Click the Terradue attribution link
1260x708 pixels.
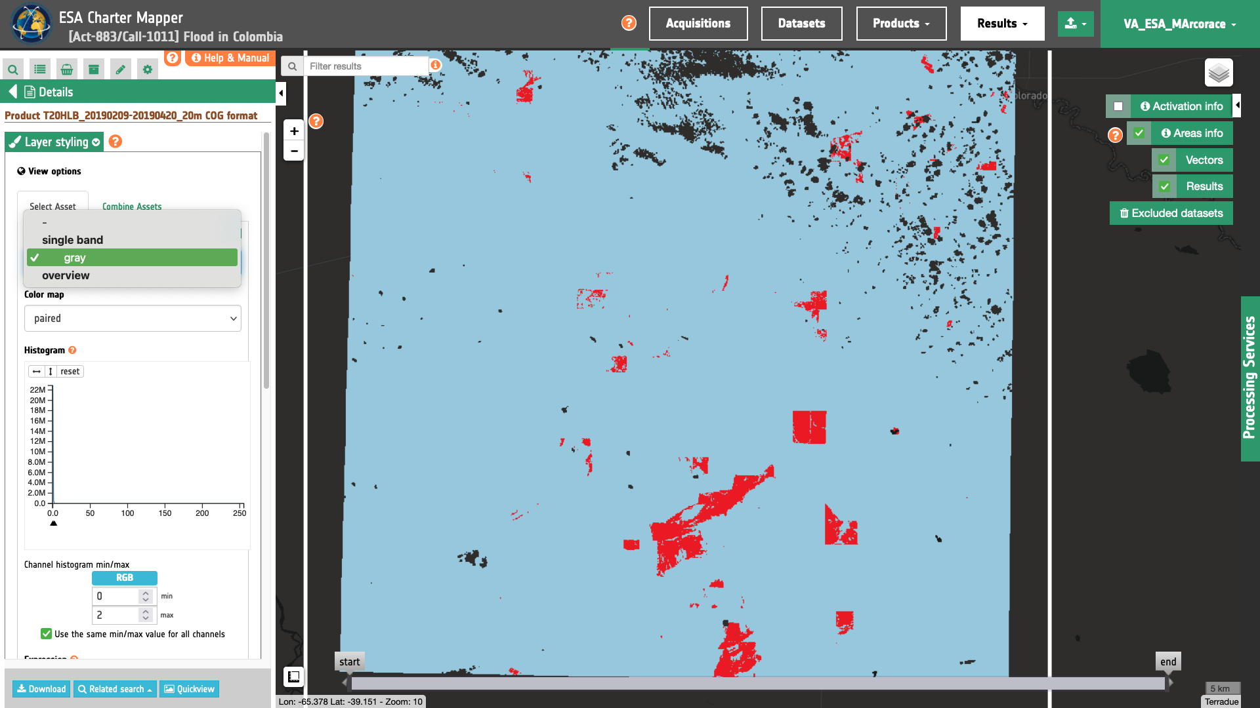pos(1221,701)
